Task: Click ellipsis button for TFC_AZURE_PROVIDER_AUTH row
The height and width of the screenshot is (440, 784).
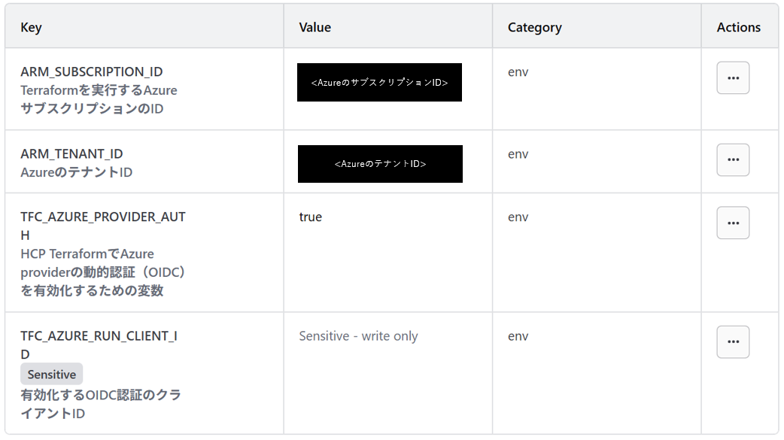Action: (733, 223)
